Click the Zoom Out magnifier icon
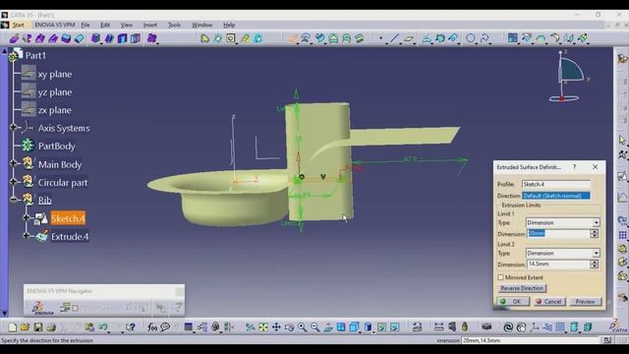This screenshot has height=354, width=629. click(314, 327)
